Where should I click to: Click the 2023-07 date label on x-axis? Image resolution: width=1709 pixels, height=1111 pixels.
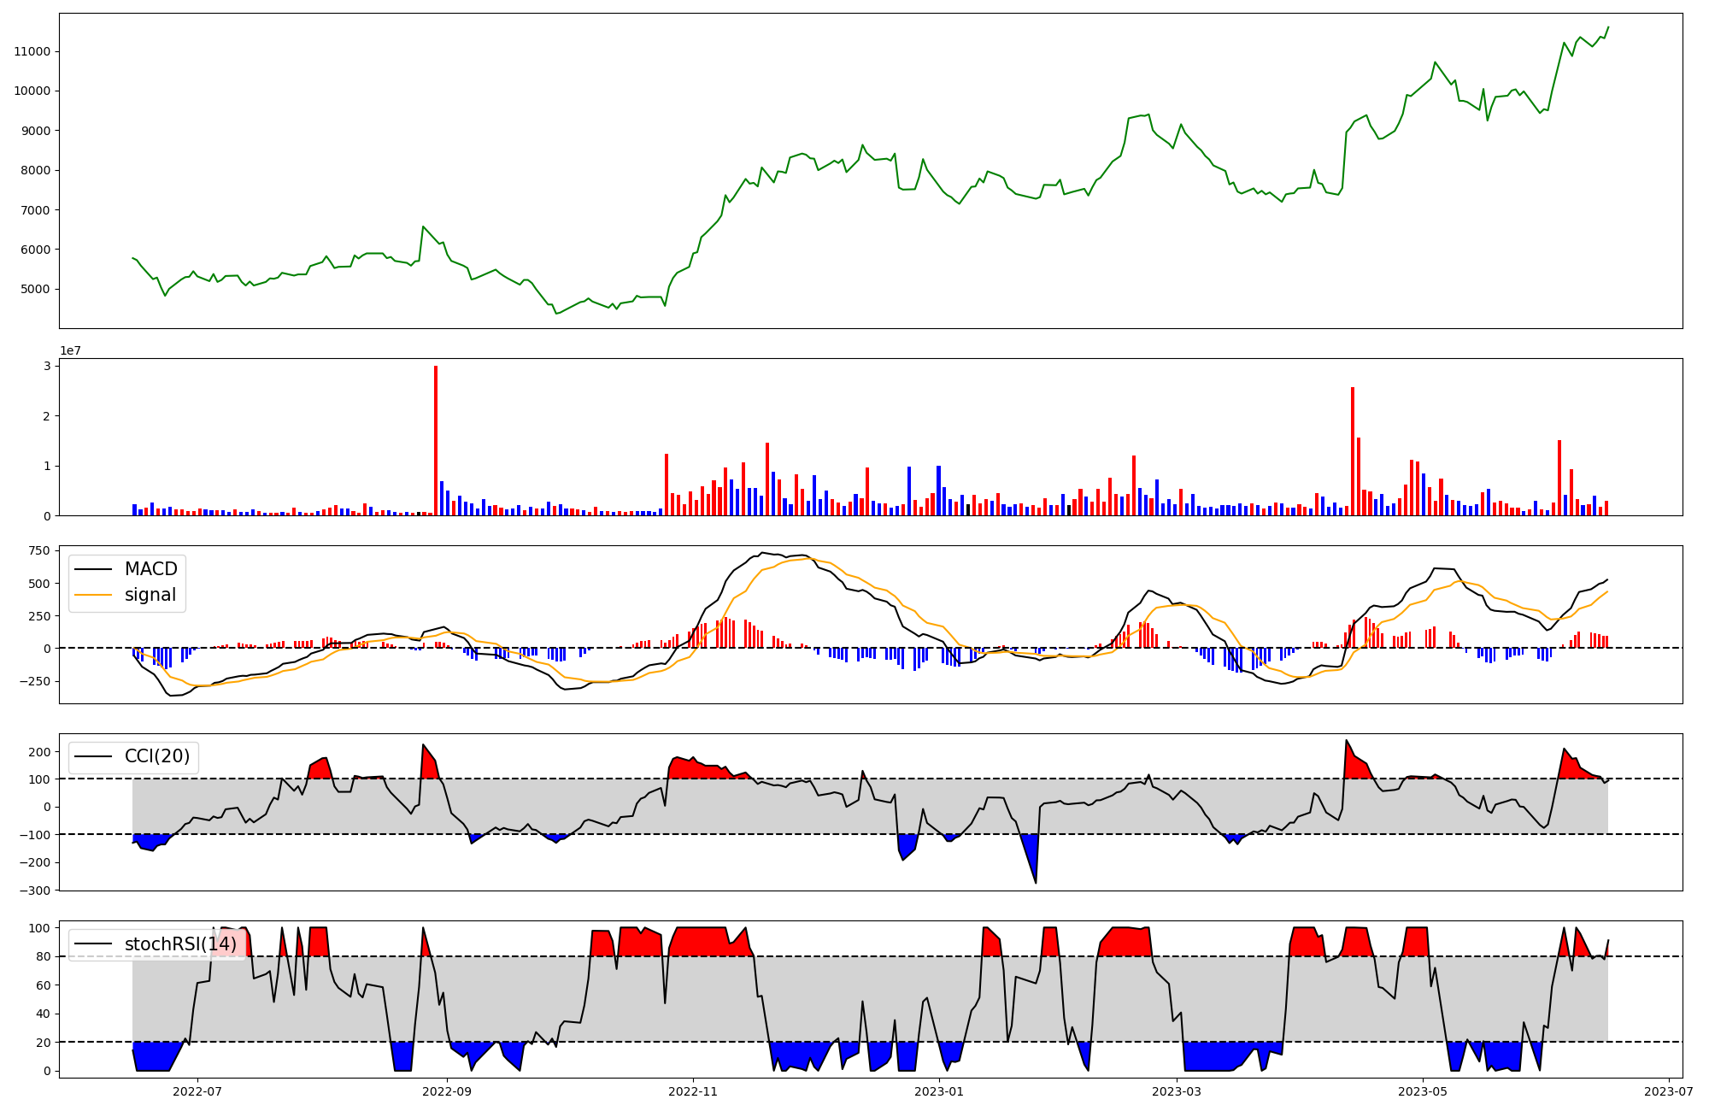[1670, 1091]
